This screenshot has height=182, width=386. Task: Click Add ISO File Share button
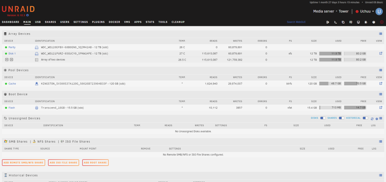click(64, 163)
